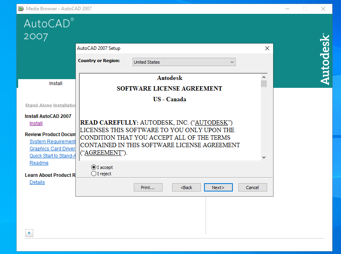The width and height of the screenshot is (341, 254).
Task: Cancel the AutoCAD setup
Action: pyautogui.click(x=252, y=188)
